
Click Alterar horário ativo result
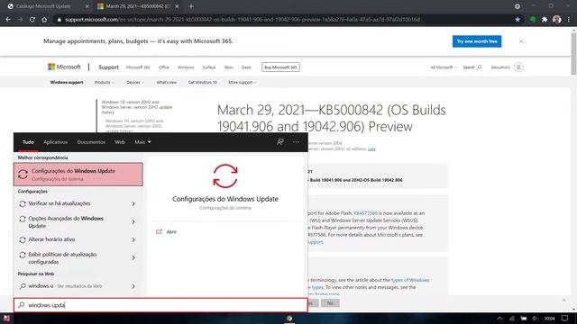click(x=51, y=239)
